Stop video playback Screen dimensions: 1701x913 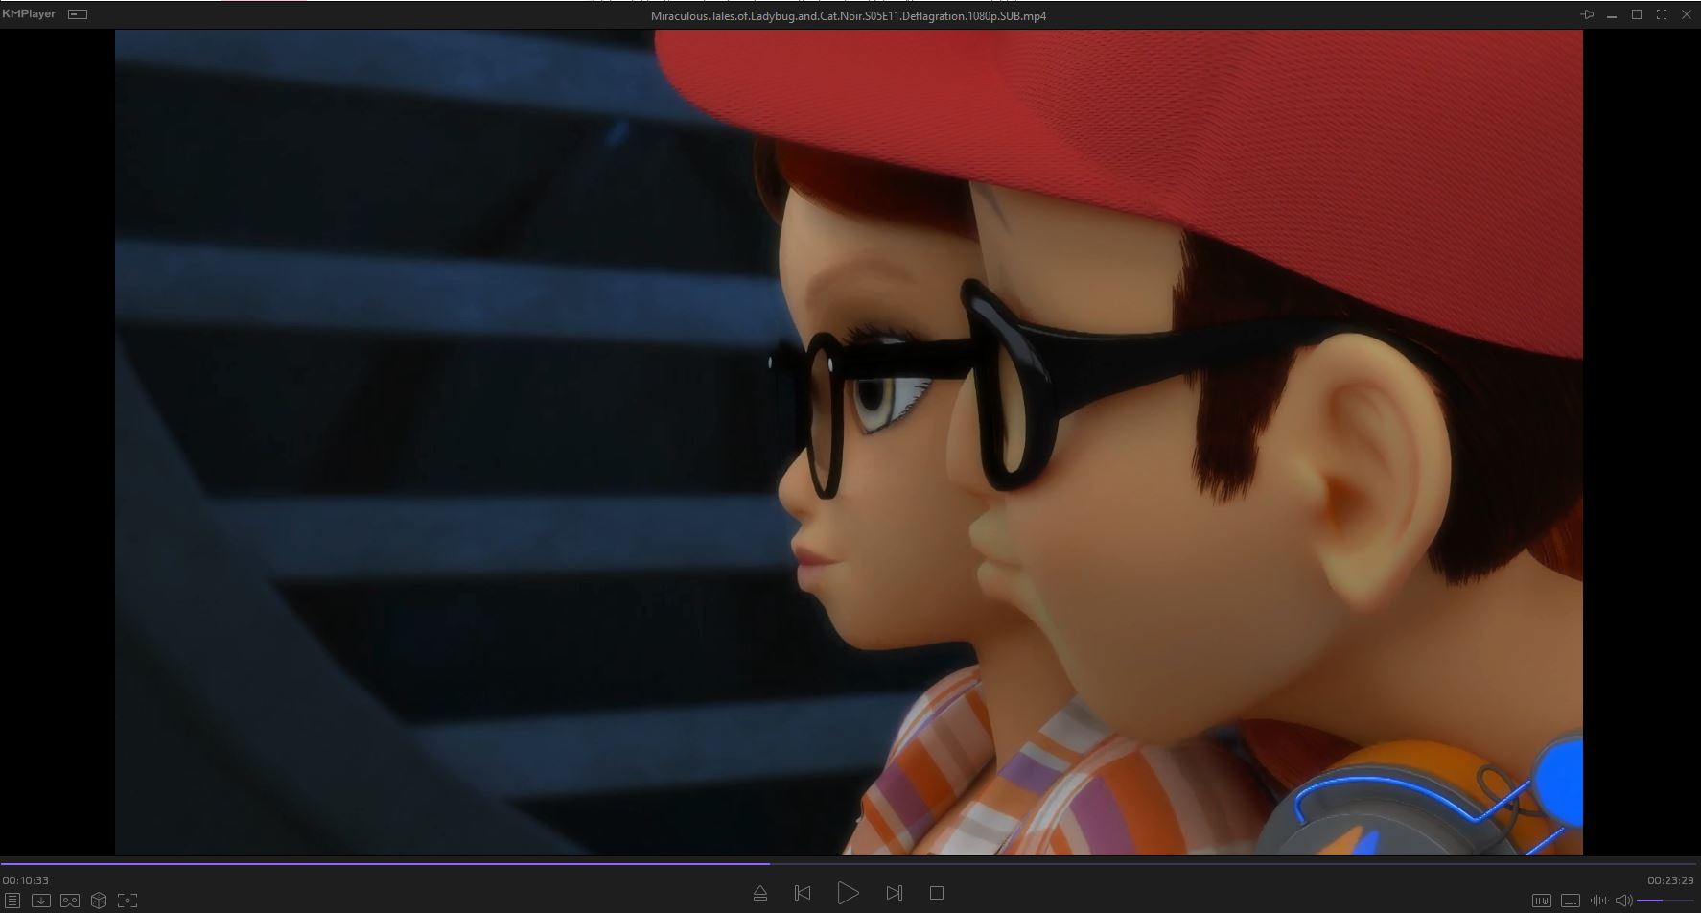click(937, 893)
